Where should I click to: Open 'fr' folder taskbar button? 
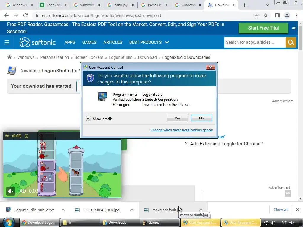(80, 223)
